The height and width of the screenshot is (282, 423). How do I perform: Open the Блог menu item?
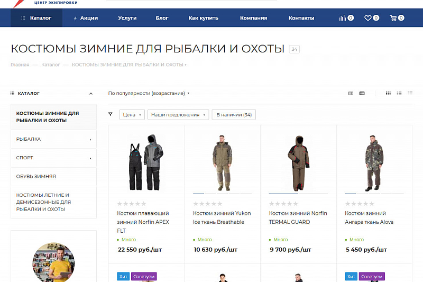[x=162, y=18]
